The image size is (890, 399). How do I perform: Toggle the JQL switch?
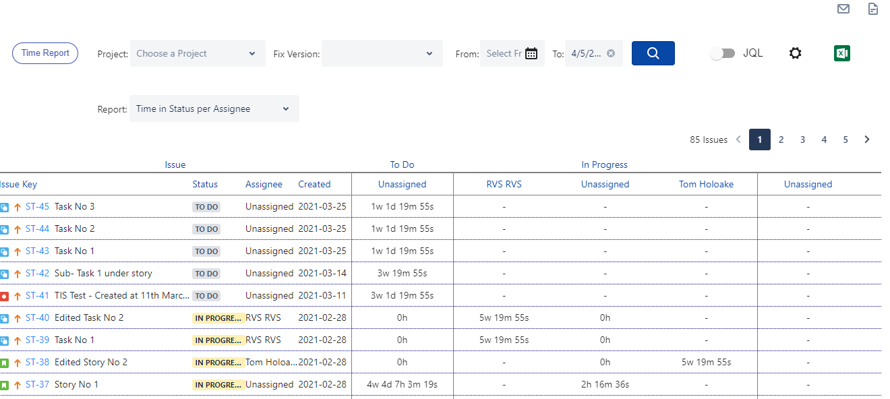723,53
